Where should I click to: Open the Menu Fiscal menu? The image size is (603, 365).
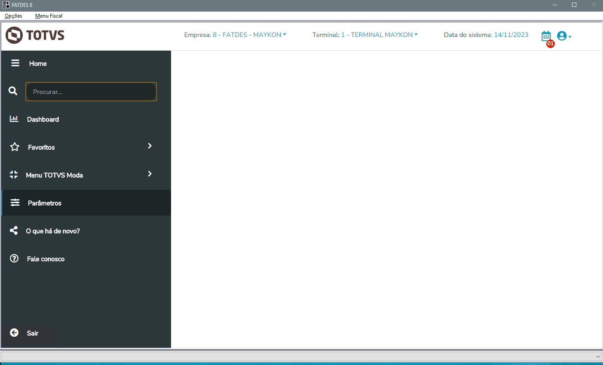pos(49,16)
